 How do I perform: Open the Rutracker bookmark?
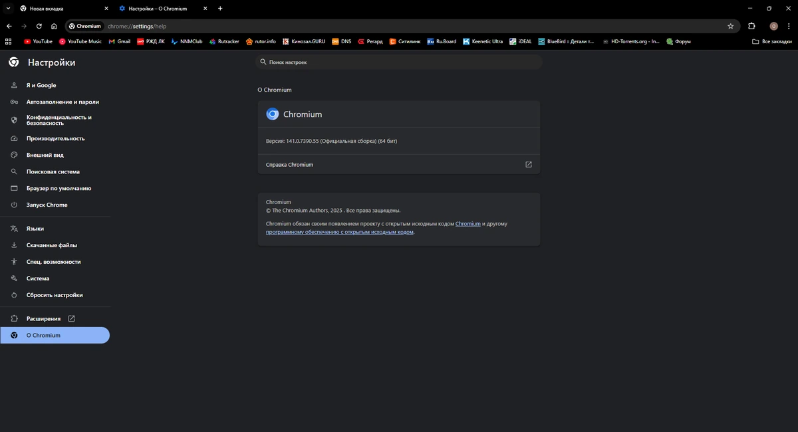224,41
